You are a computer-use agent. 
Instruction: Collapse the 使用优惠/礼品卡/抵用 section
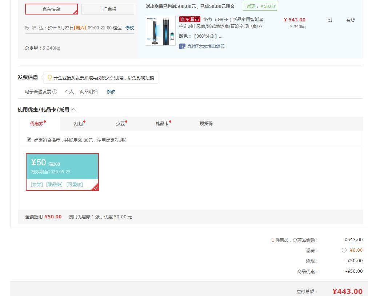(x=74, y=110)
